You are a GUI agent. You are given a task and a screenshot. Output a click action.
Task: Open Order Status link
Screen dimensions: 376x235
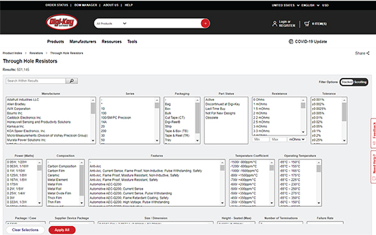tap(57, 5)
